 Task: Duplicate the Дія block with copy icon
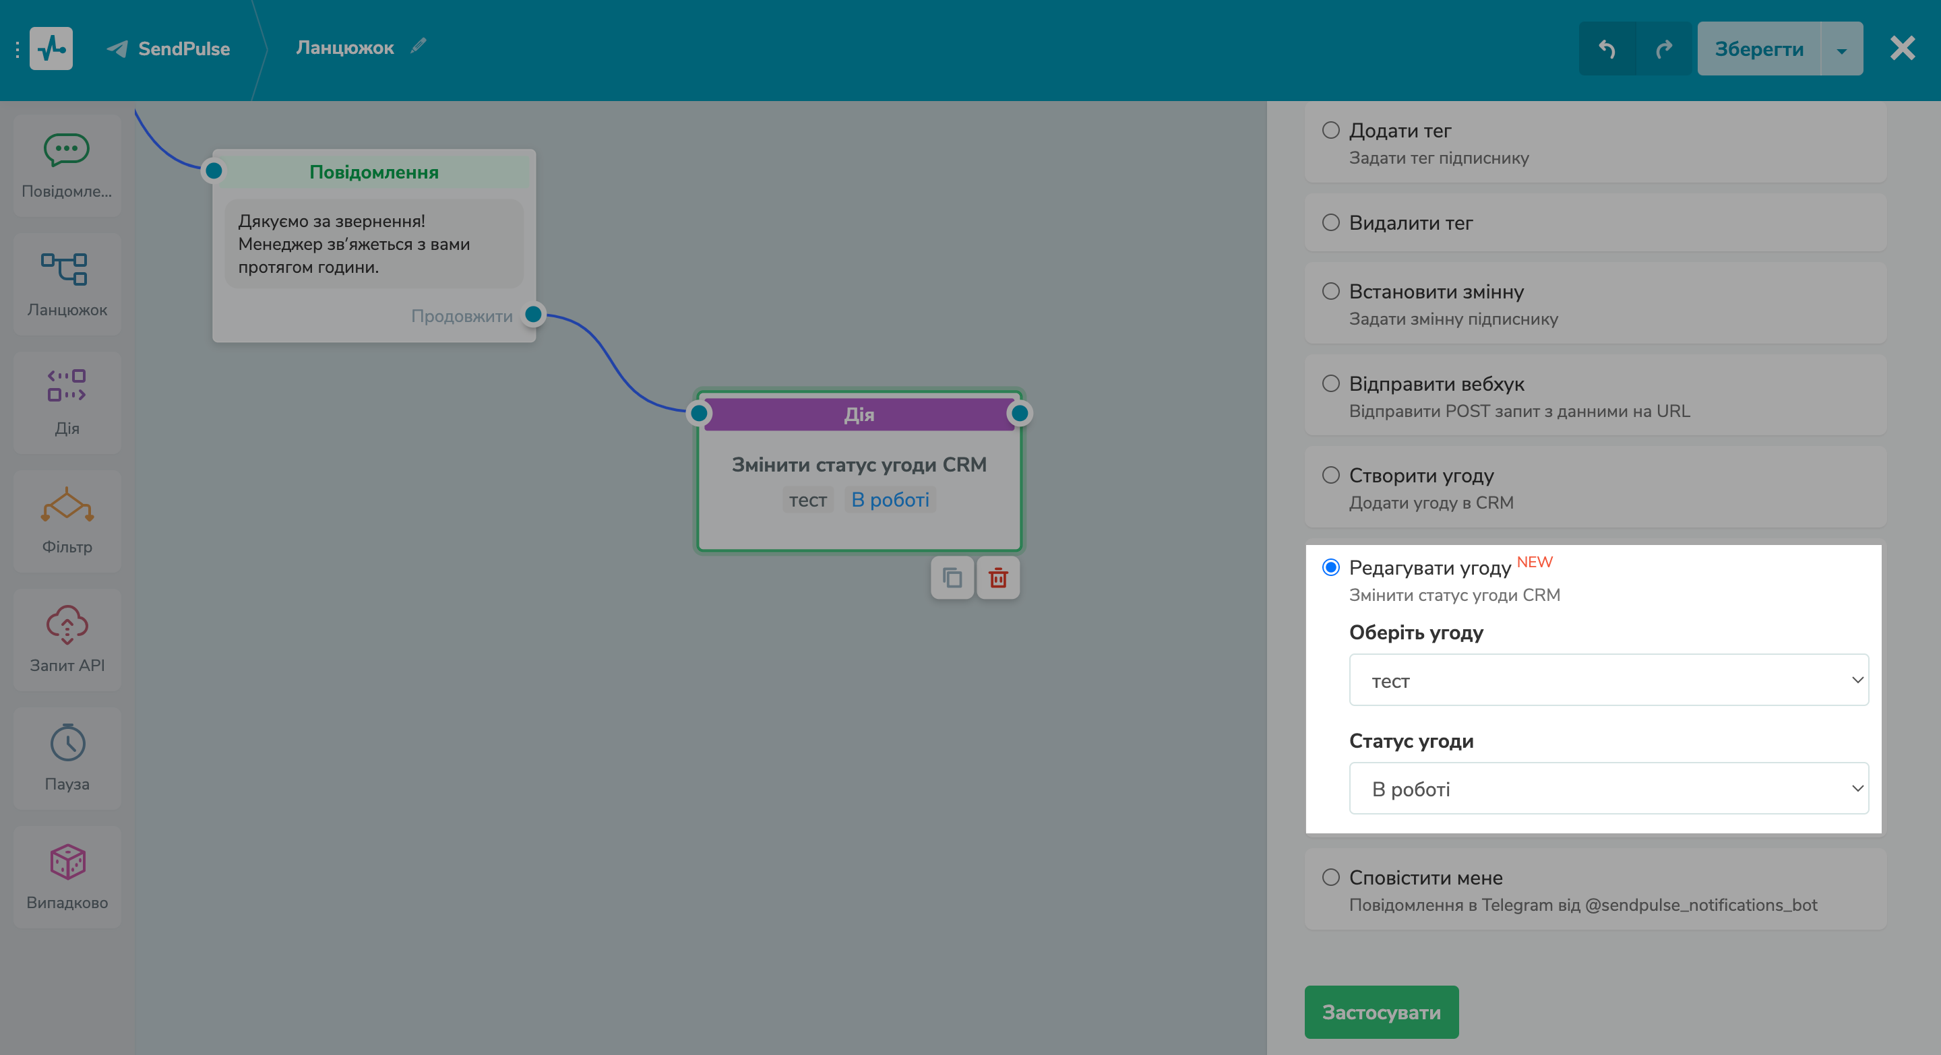pyautogui.click(x=952, y=578)
